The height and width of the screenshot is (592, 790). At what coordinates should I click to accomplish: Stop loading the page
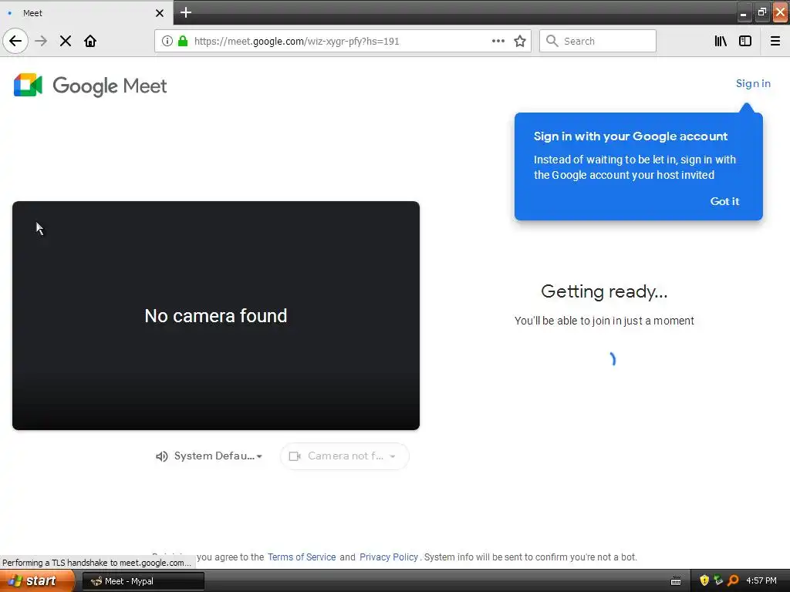(x=66, y=41)
